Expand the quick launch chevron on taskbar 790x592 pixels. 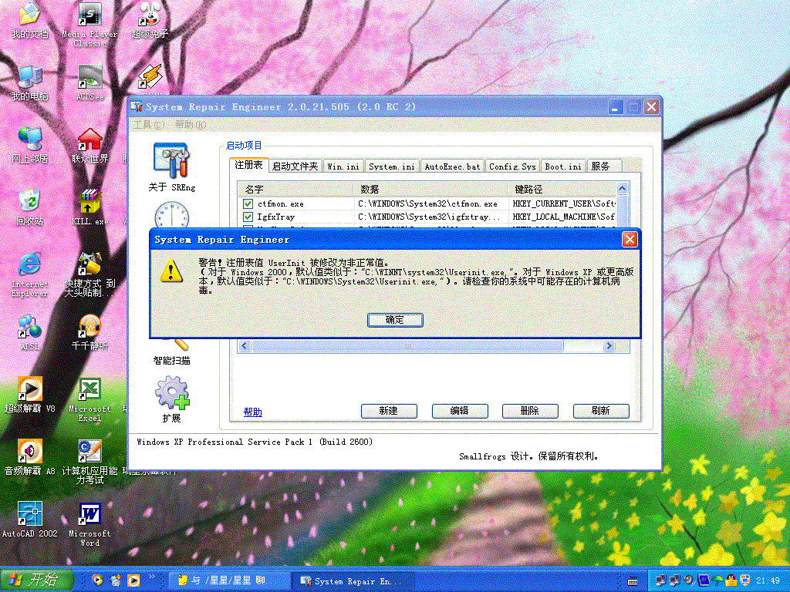click(x=151, y=577)
